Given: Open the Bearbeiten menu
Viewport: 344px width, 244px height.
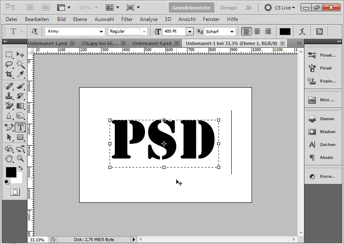Looking at the screenshot, I should 37,19.
